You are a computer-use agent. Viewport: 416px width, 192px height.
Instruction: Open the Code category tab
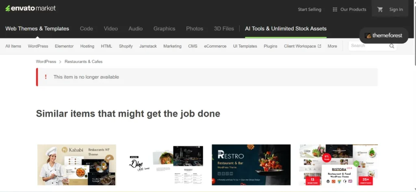[87, 29]
